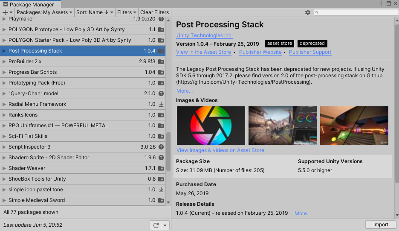The image size is (399, 231).
Task: Click download icon for simple icon pastel tone
Action: coord(161,190)
